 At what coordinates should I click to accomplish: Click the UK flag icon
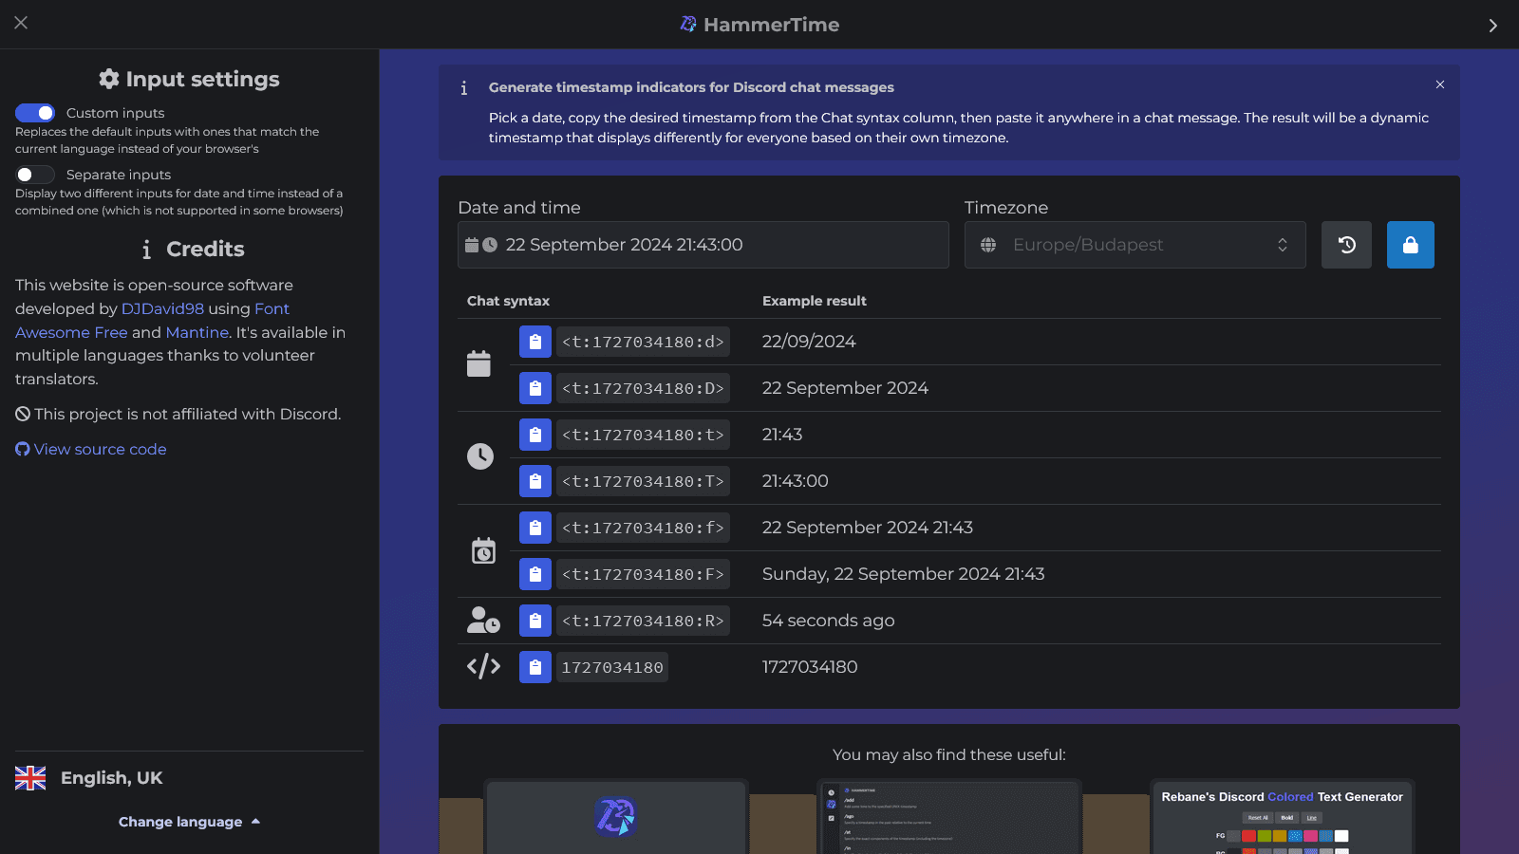coord(31,777)
